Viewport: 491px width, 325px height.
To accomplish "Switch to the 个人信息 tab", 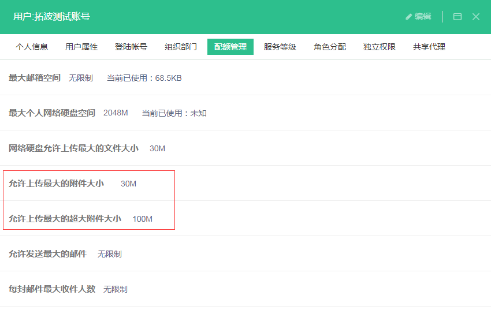I will click(32, 47).
